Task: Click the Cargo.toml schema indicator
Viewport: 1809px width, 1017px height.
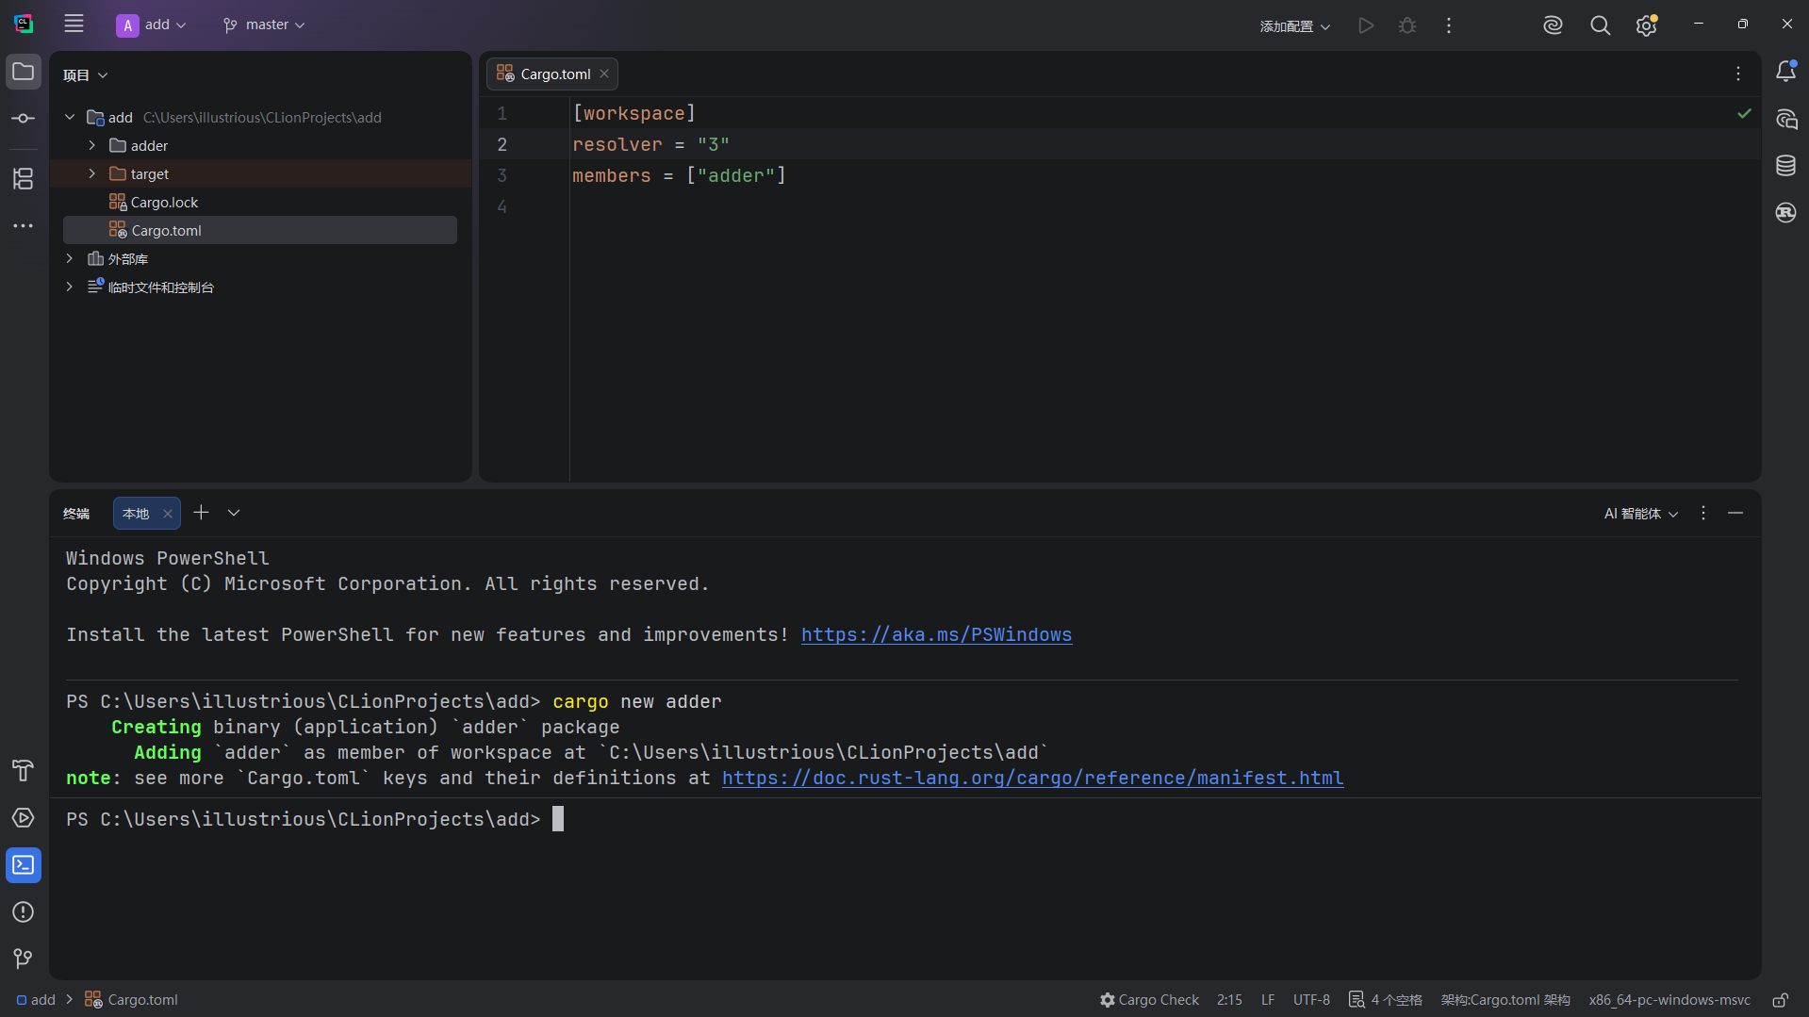Action: [x=1505, y=1000]
